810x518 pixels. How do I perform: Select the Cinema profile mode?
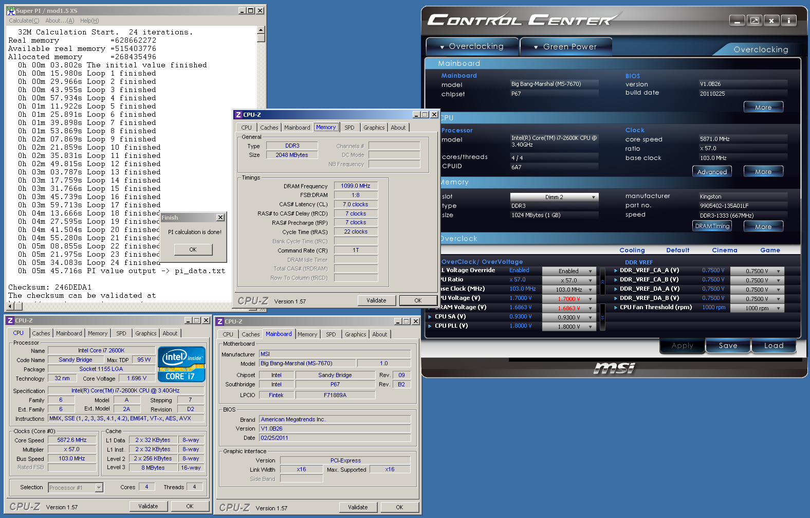tap(725, 251)
